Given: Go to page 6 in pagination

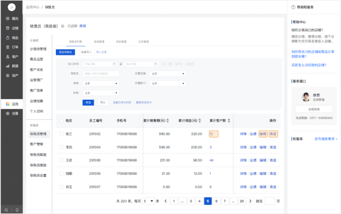Looking at the screenshot, I should pyautogui.click(x=216, y=201).
